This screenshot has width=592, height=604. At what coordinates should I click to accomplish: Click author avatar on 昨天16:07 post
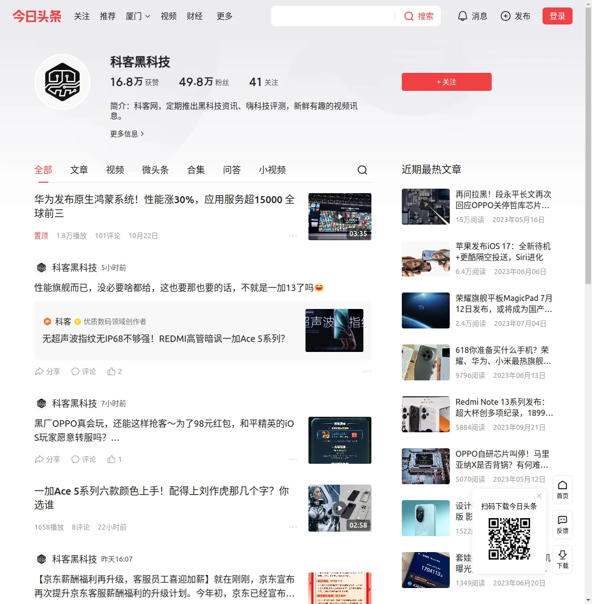coord(41,560)
